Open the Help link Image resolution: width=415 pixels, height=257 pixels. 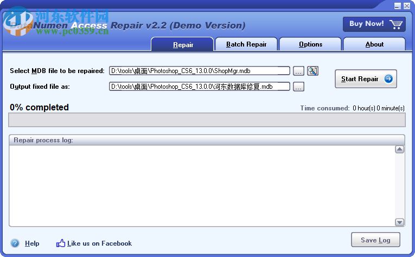point(32,243)
